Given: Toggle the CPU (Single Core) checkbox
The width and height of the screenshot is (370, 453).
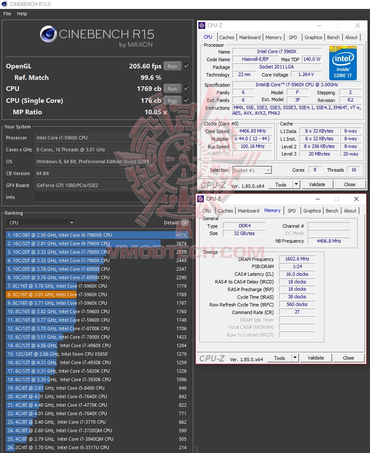Looking at the screenshot, I should [x=186, y=100].
